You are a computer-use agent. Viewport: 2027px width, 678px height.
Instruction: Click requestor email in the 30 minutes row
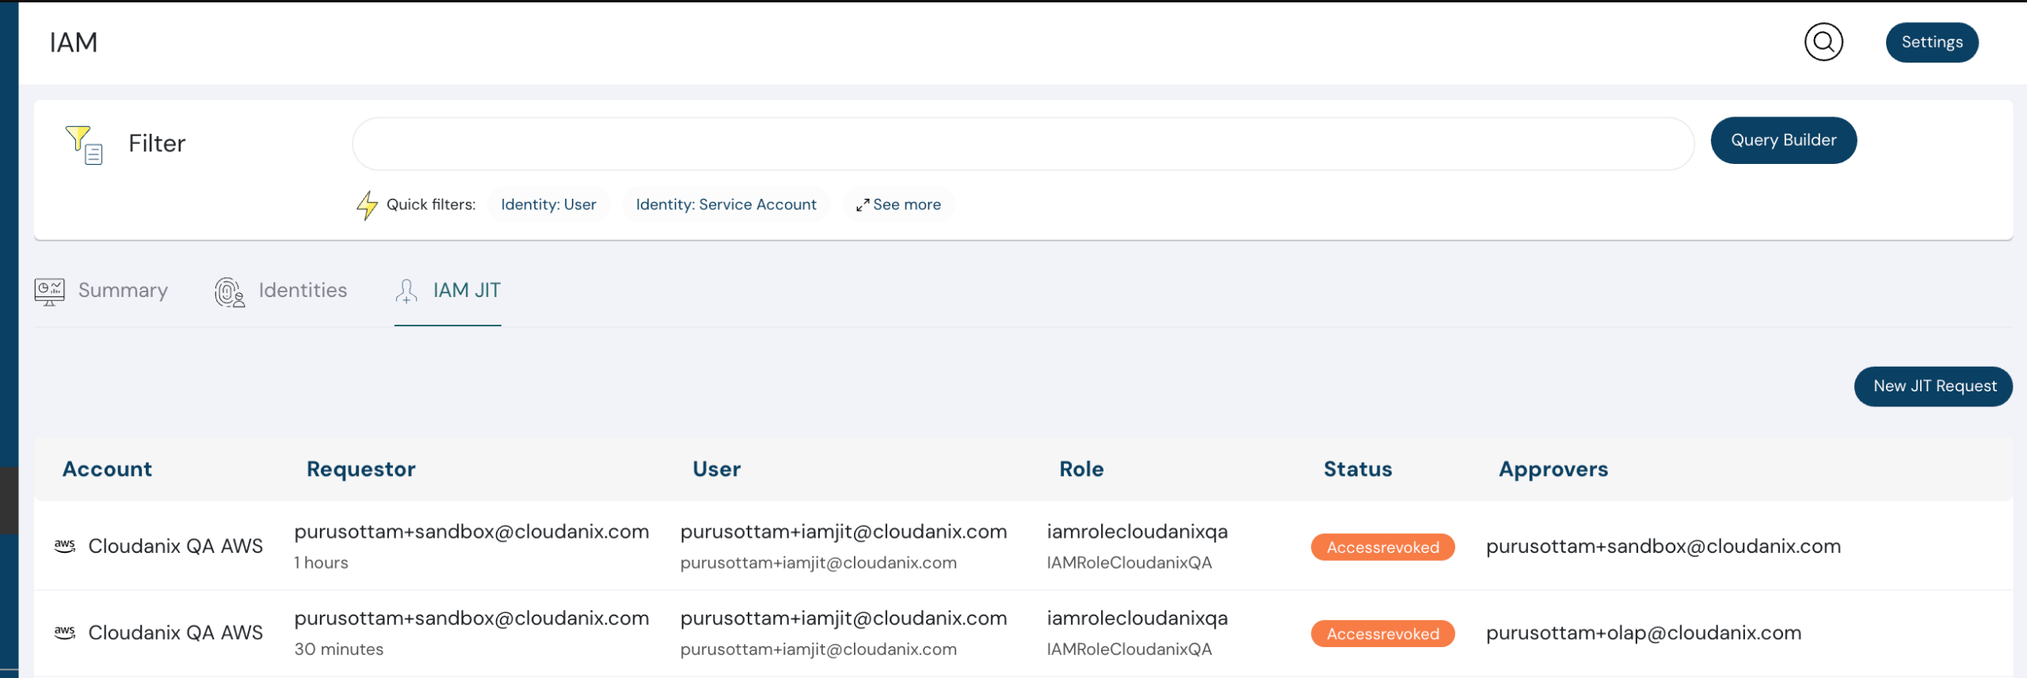coord(471,618)
